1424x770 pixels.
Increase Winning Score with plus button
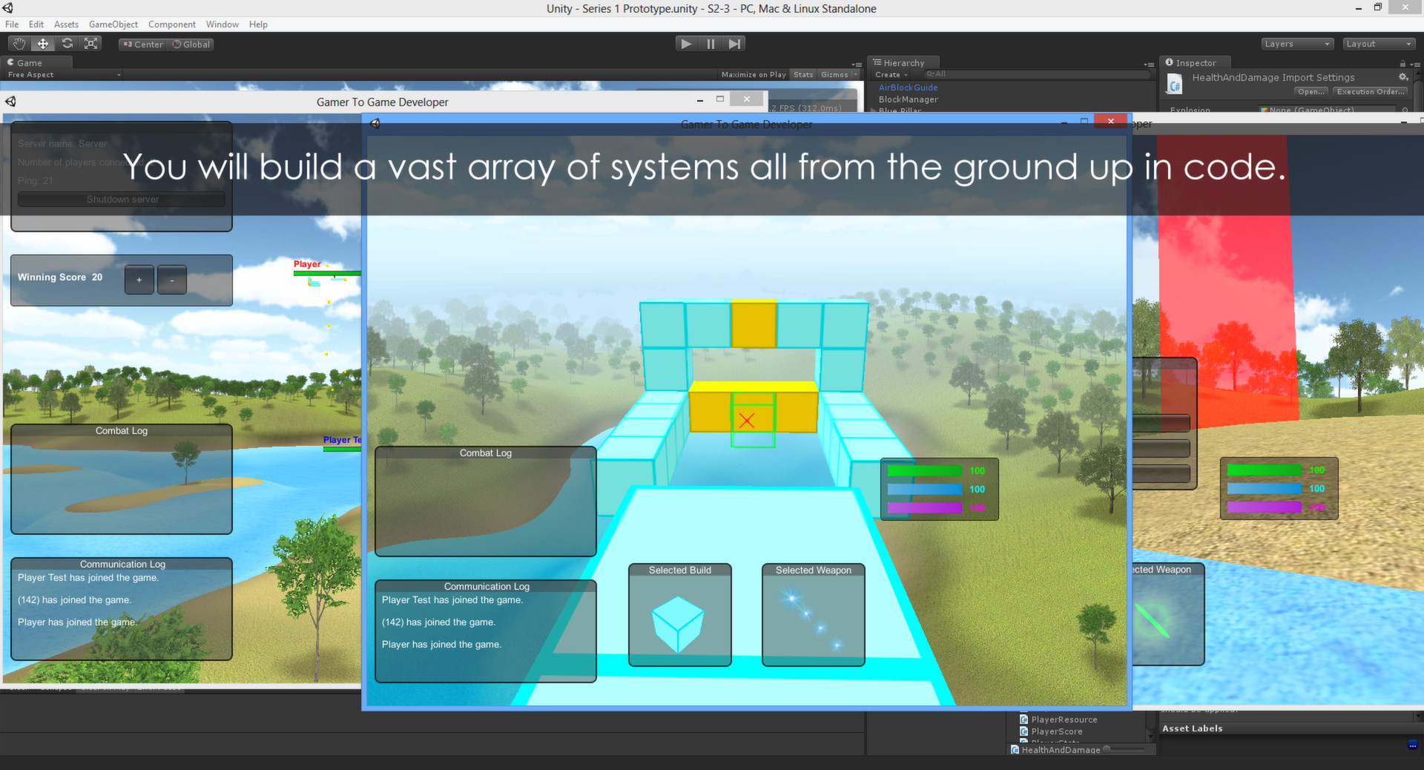pos(139,280)
